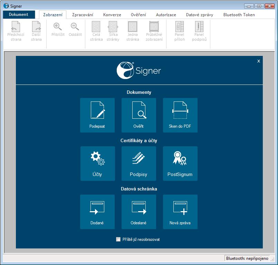278x265 pixels.
Task: Minimize the Signer window
Action: tap(249, 6)
